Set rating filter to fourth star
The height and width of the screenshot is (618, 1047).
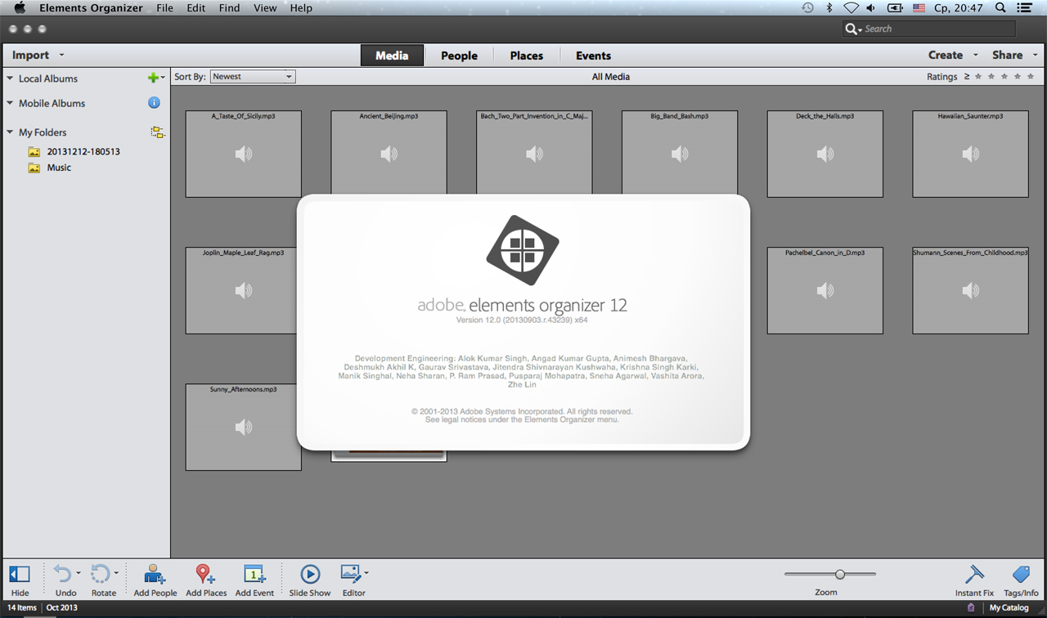click(x=1018, y=76)
